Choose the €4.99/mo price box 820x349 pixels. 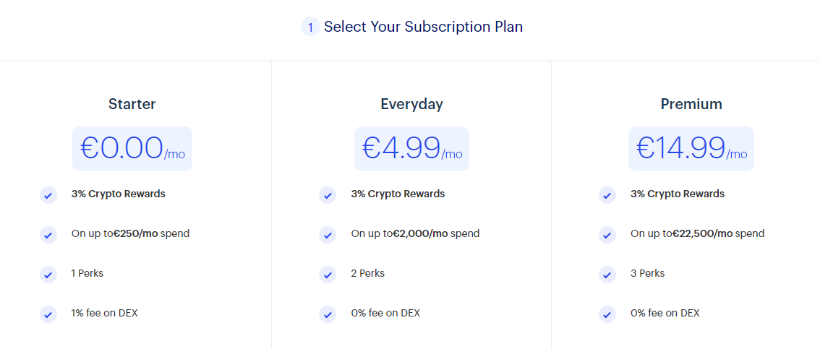[411, 148]
